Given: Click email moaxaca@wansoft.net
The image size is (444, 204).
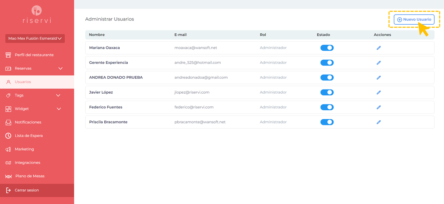Looking at the screenshot, I should [196, 48].
